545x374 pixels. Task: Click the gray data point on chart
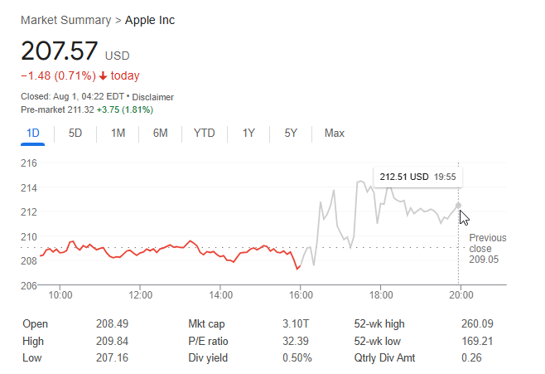click(458, 206)
